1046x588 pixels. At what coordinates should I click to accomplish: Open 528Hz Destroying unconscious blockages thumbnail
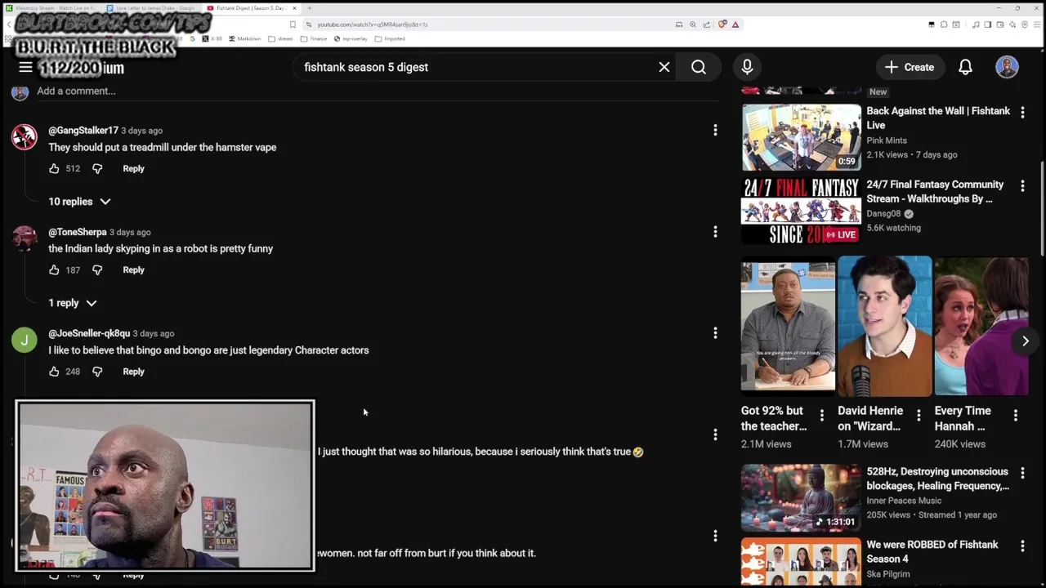pyautogui.click(x=801, y=497)
